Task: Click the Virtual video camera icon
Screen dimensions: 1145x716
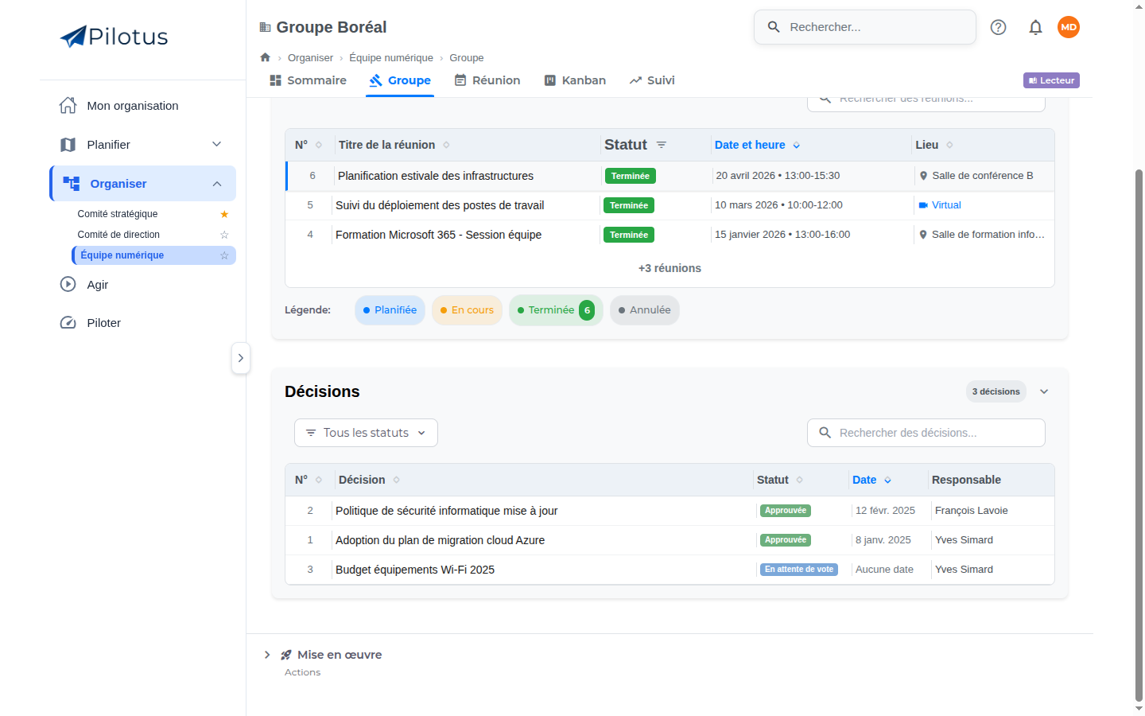Action: tap(923, 205)
